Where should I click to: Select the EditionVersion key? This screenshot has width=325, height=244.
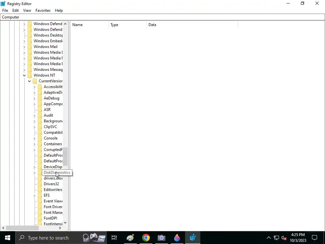click(53, 190)
